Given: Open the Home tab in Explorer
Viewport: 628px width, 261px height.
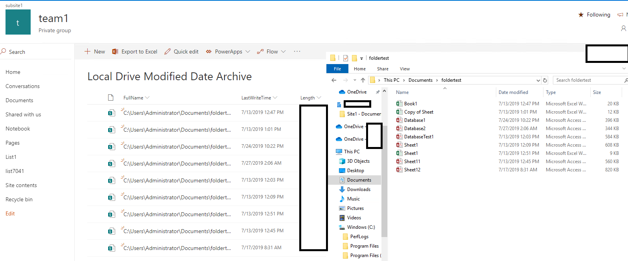Looking at the screenshot, I should pyautogui.click(x=360, y=69).
